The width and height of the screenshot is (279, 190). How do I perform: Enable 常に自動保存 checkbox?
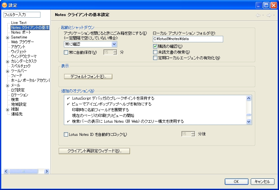(66, 53)
